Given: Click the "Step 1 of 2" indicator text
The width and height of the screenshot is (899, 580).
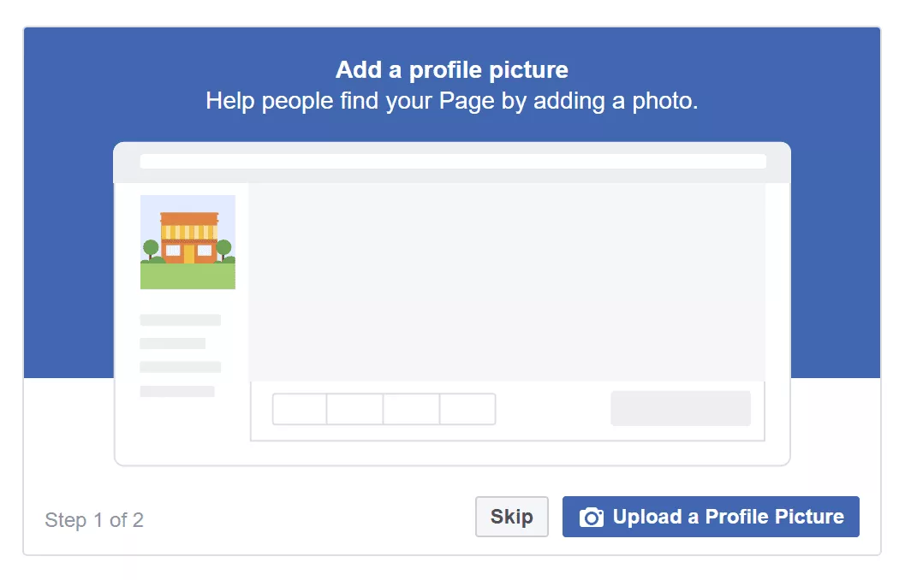Looking at the screenshot, I should [x=94, y=520].
